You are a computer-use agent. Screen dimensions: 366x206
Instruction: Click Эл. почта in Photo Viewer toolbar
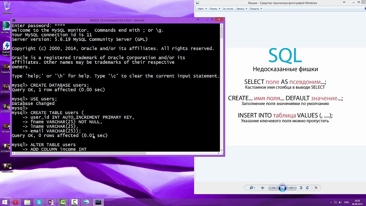point(228,9)
